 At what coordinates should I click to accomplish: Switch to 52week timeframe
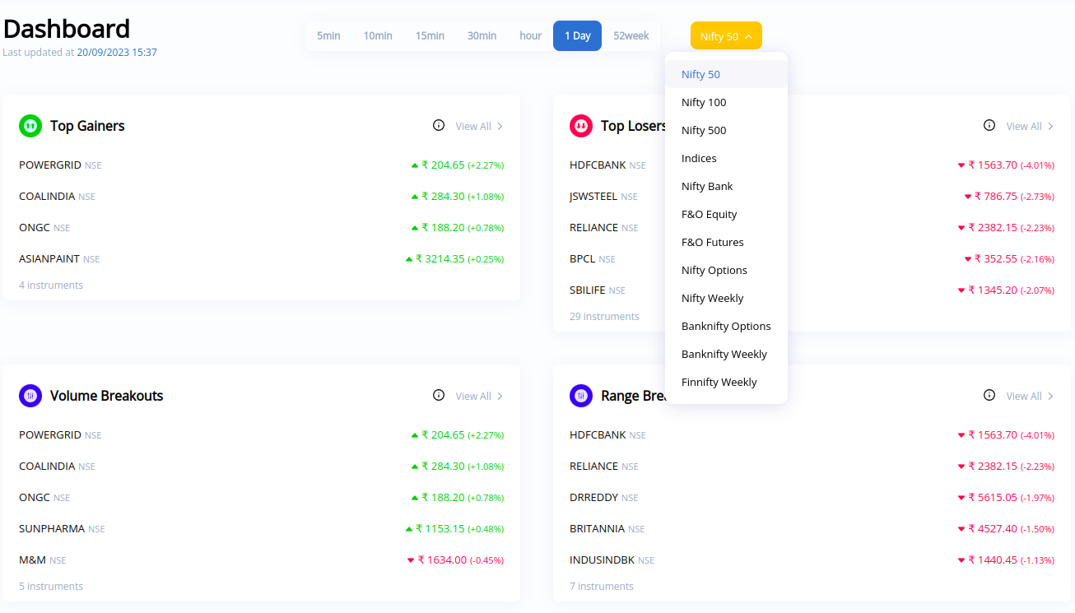[631, 36]
